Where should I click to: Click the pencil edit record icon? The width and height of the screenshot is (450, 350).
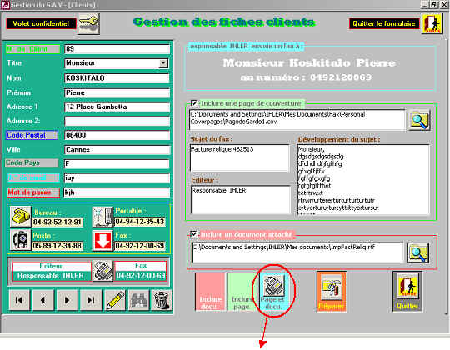(115, 300)
